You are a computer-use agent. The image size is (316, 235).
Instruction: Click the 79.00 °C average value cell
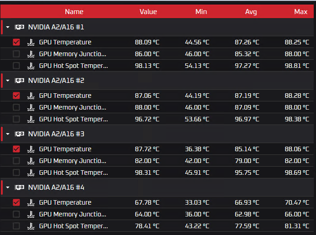(x=247, y=161)
